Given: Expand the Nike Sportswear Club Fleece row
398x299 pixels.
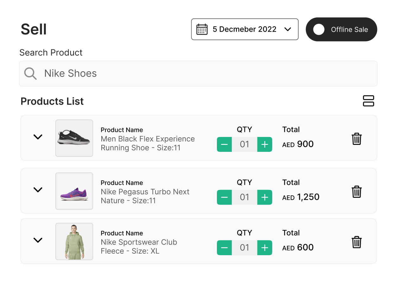Looking at the screenshot, I should tap(38, 240).
